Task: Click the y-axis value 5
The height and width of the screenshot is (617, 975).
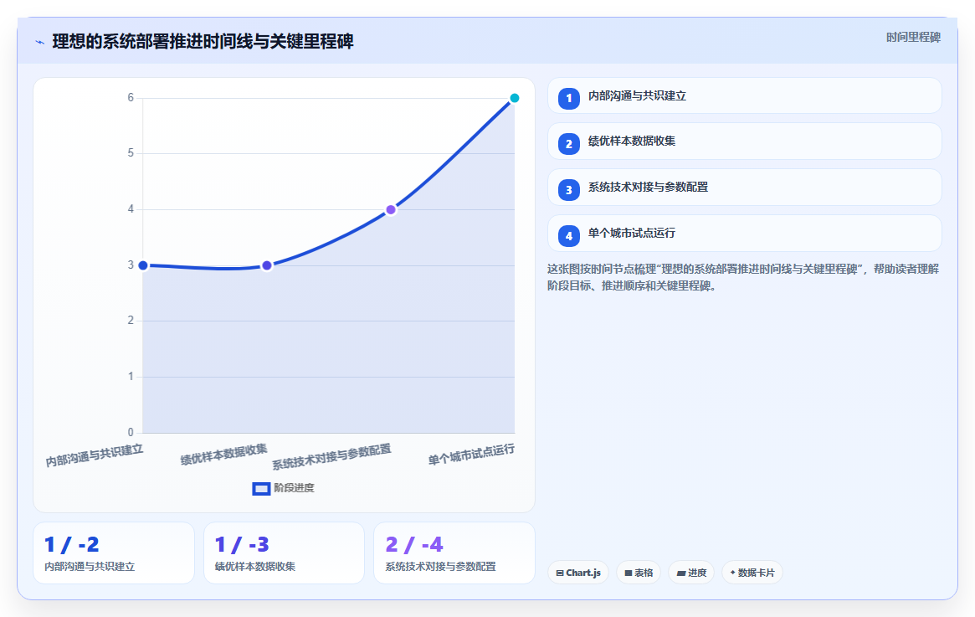Action: pos(131,153)
